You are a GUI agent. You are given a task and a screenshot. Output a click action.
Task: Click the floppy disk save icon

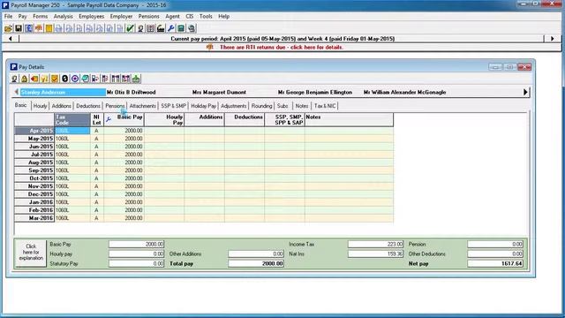point(19,28)
